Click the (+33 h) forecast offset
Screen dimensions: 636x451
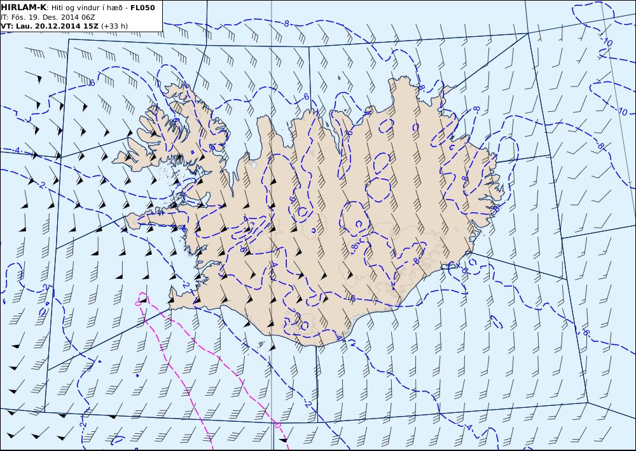114,26
